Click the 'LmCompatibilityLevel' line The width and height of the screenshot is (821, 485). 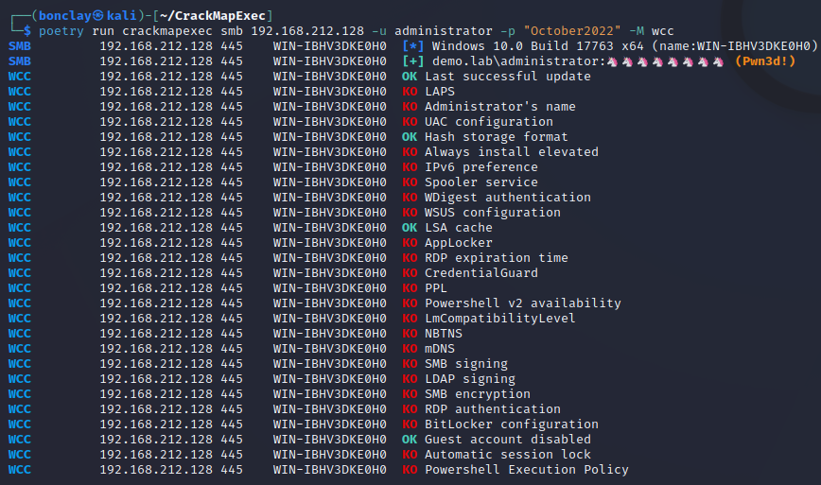tap(500, 320)
